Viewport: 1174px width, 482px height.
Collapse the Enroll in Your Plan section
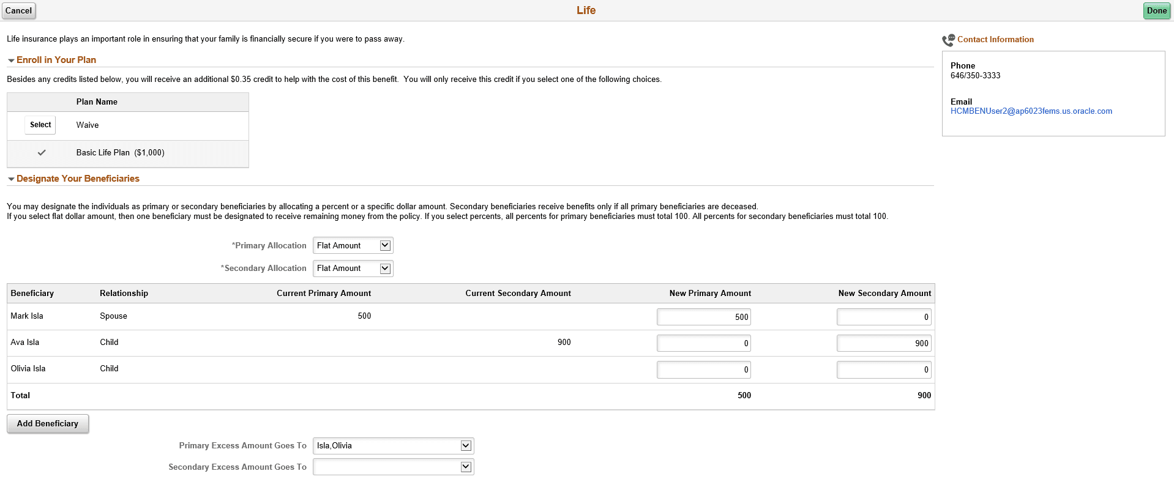[x=11, y=61]
